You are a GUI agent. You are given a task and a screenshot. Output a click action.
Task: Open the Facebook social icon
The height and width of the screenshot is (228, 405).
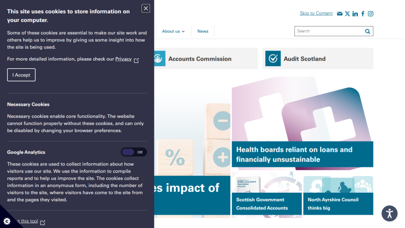coord(363,14)
